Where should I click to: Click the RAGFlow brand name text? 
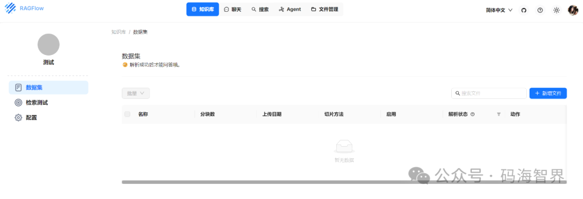[x=32, y=8]
